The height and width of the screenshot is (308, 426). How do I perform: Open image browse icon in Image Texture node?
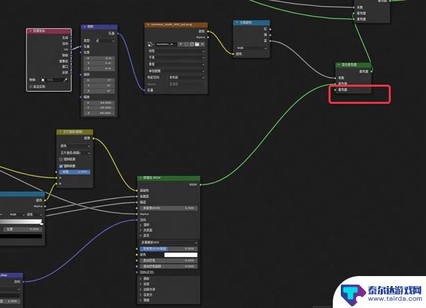tap(150, 44)
